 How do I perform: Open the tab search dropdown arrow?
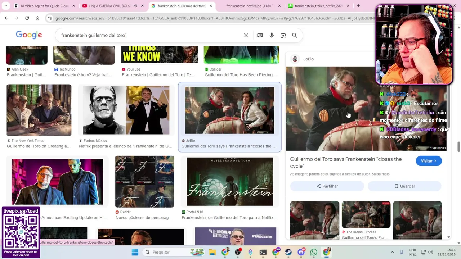[5, 6]
